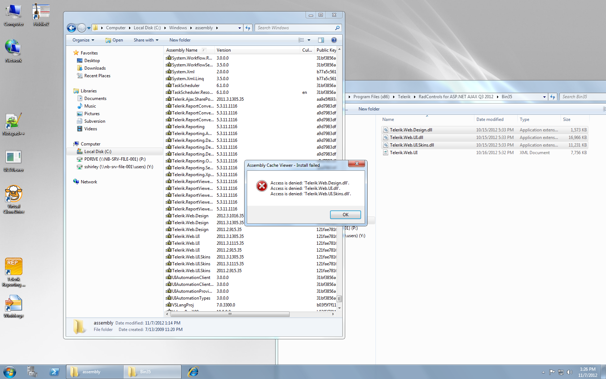606x379 pixels.
Task: Close the Assembly Cache Viewer error dialog
Action: pos(357,164)
